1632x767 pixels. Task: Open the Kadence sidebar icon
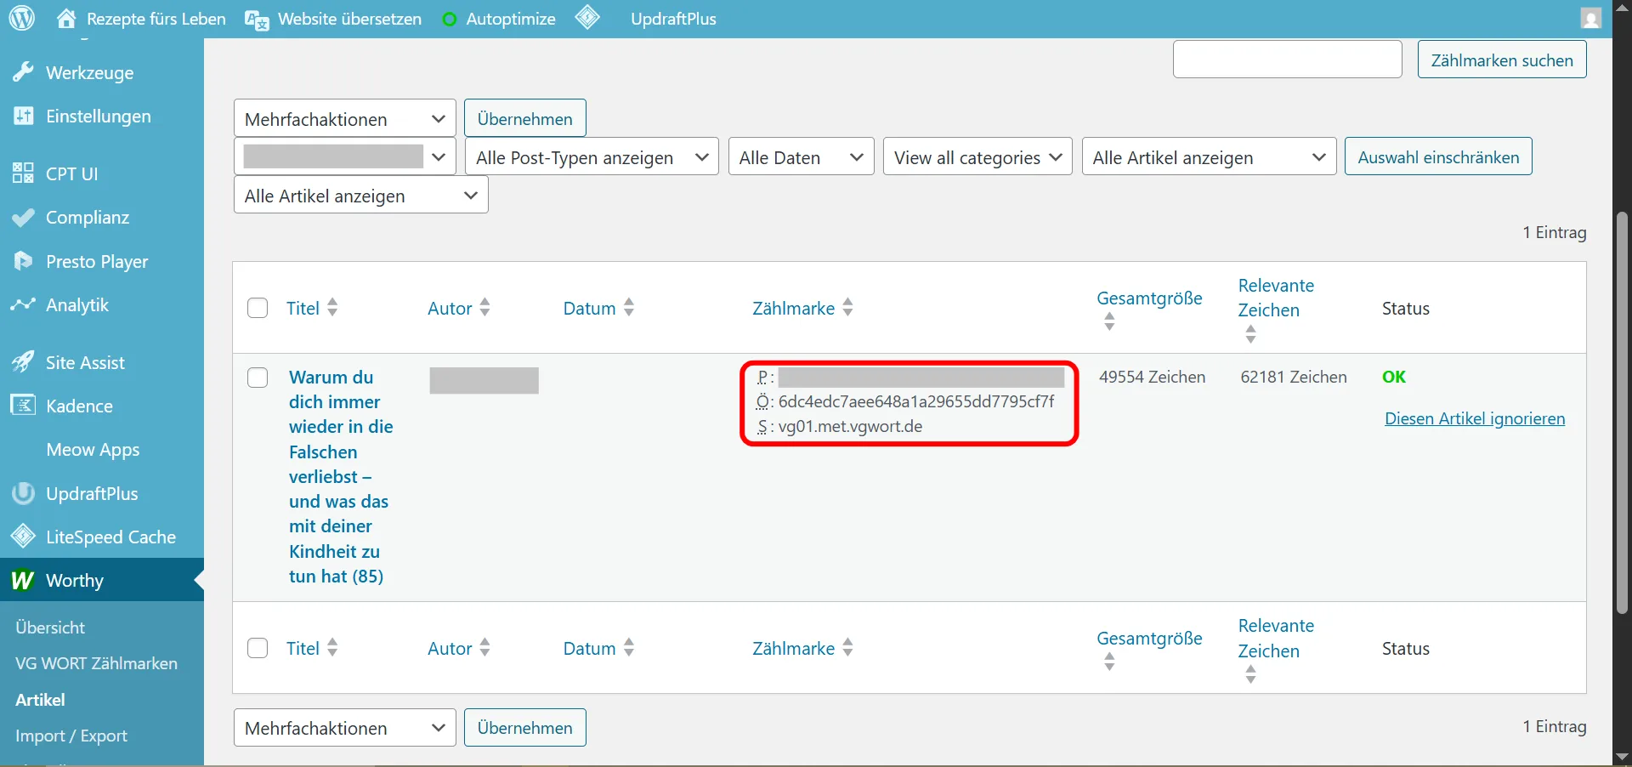pyautogui.click(x=23, y=406)
